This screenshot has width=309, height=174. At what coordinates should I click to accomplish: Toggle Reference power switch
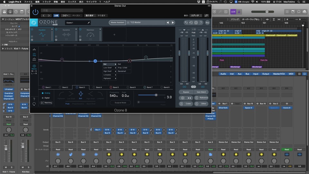click(x=197, y=98)
